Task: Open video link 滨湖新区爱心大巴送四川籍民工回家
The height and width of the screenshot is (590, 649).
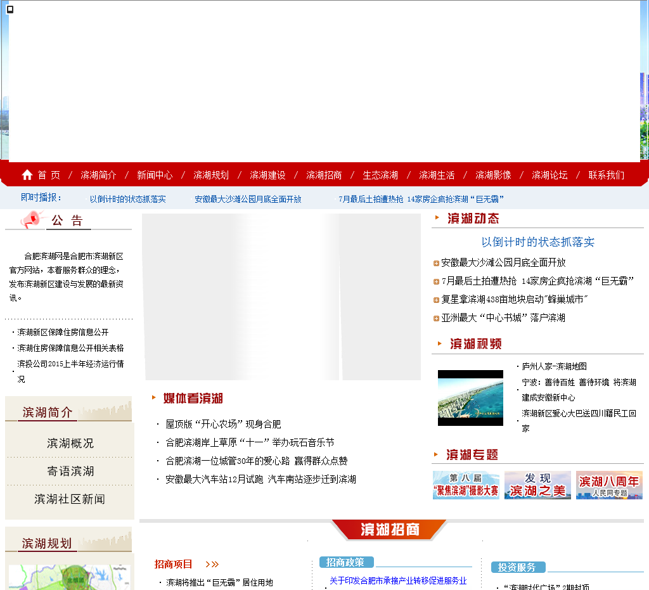Action: [579, 421]
